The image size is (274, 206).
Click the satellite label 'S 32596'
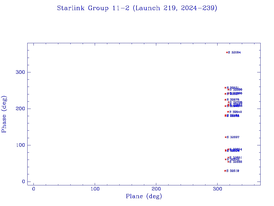236,90
